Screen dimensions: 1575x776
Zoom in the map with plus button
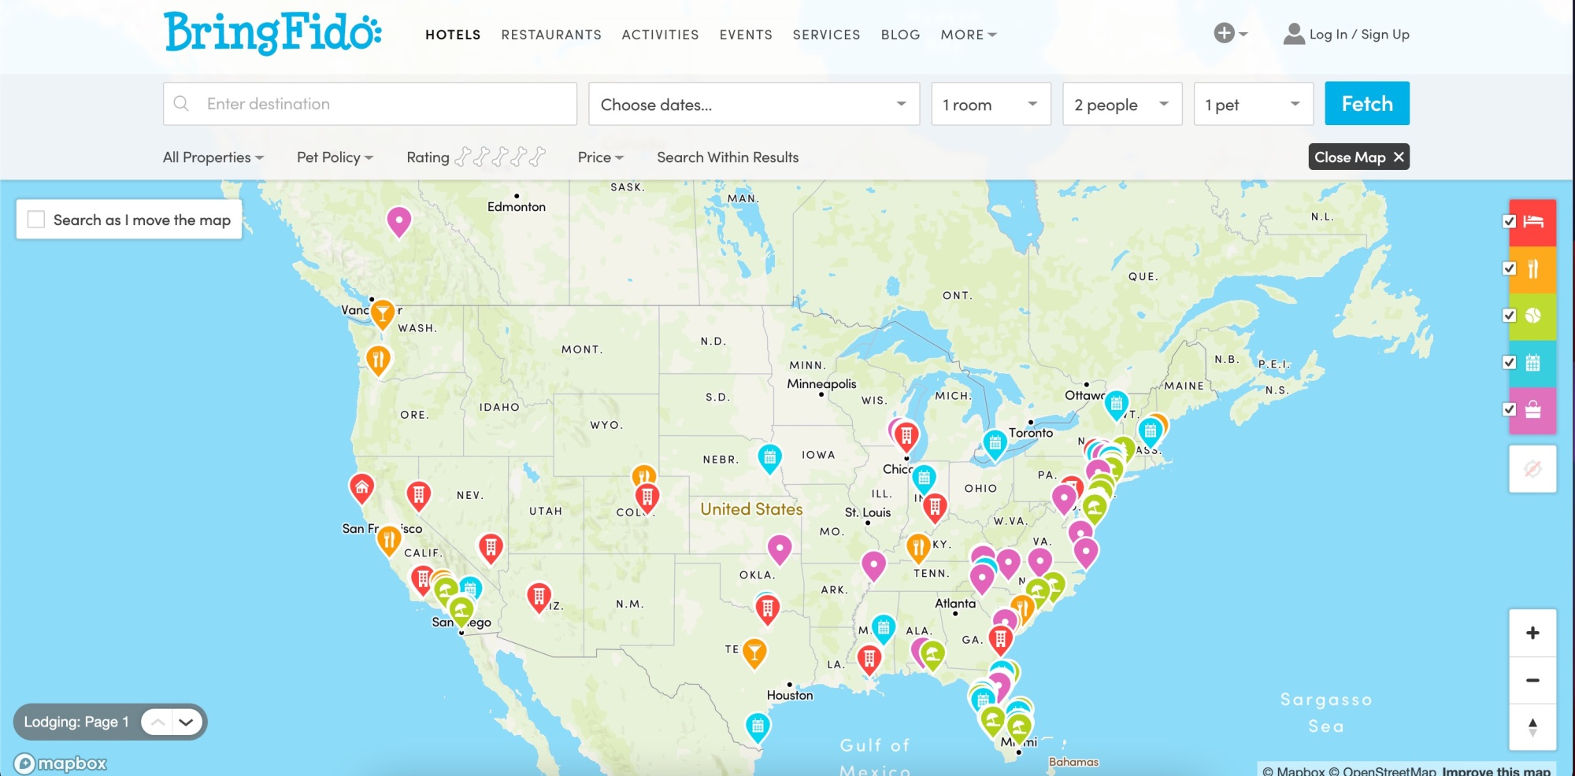click(1532, 633)
